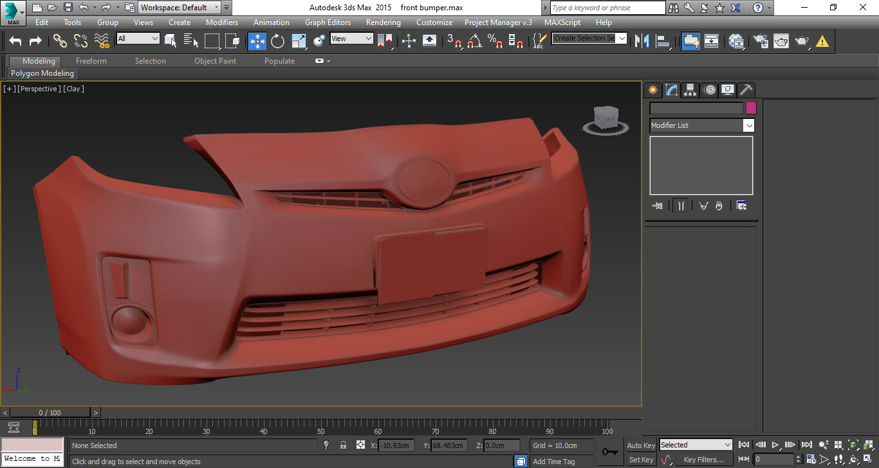
Task: Activate the Select and Move tool
Action: click(257, 41)
